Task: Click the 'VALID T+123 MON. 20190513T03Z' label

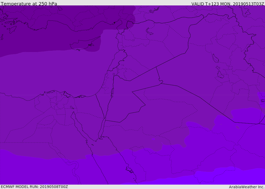Action: point(228,4)
